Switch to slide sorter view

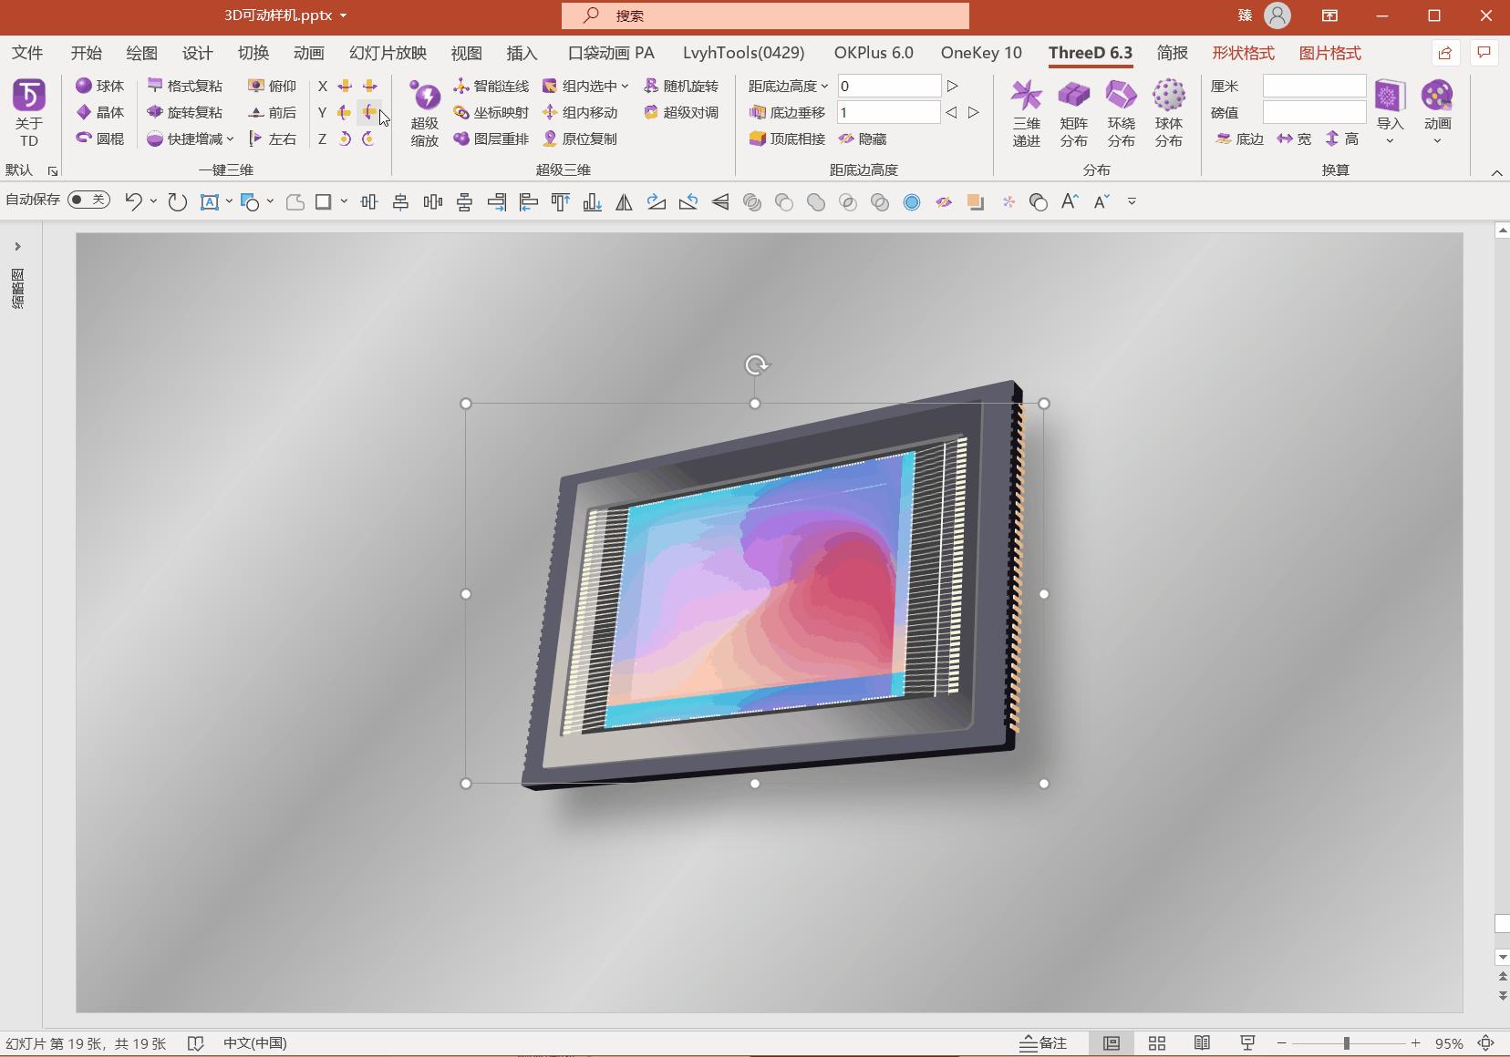click(1157, 1043)
